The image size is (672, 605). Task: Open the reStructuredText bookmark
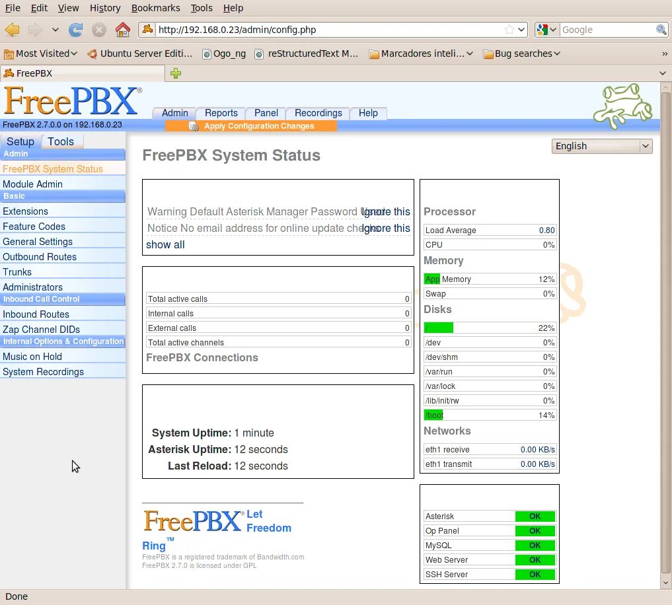pyautogui.click(x=307, y=53)
